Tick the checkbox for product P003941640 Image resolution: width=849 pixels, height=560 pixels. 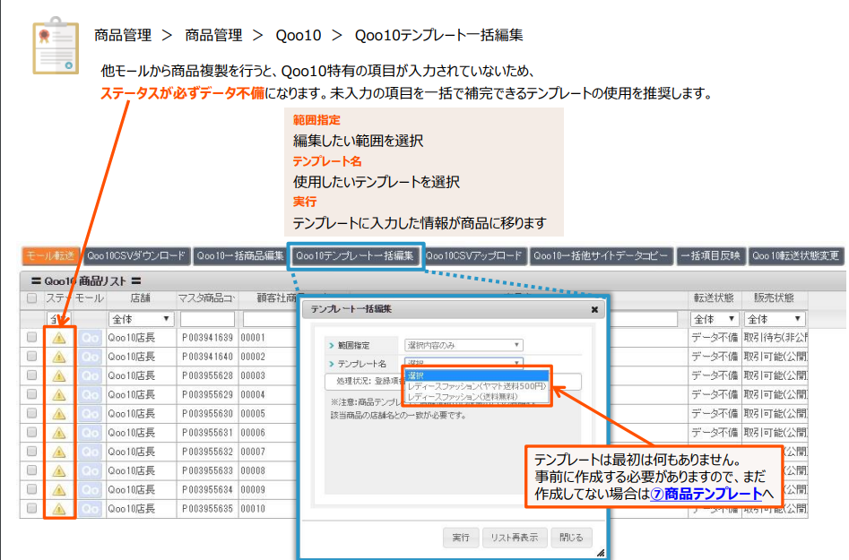[x=32, y=356]
